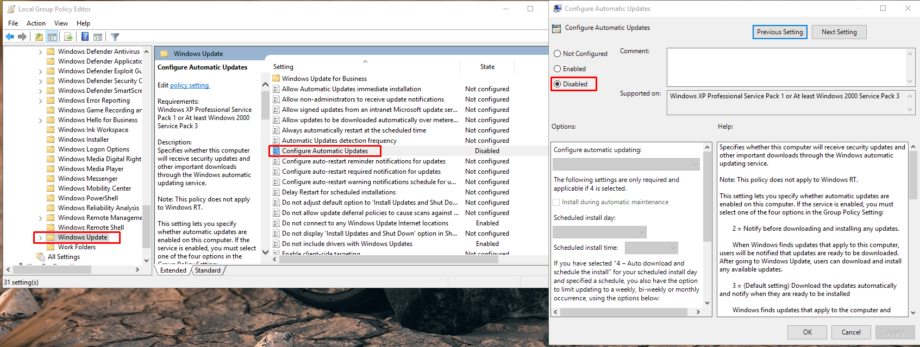920x347 pixels.
Task: Expand the Windows Error Reporting node
Action: click(x=40, y=101)
